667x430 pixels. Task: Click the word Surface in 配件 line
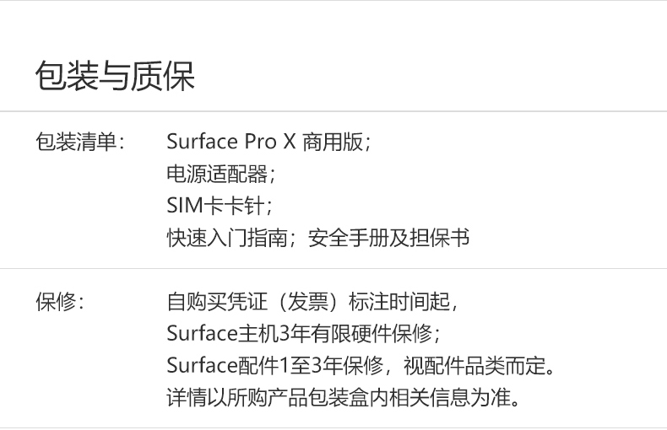point(202,365)
